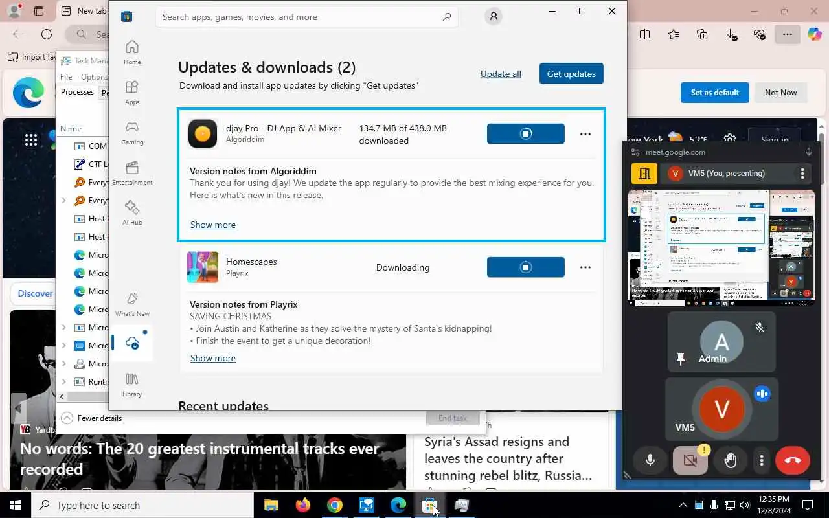
Task: Leave the Google Meet call
Action: [793, 460]
